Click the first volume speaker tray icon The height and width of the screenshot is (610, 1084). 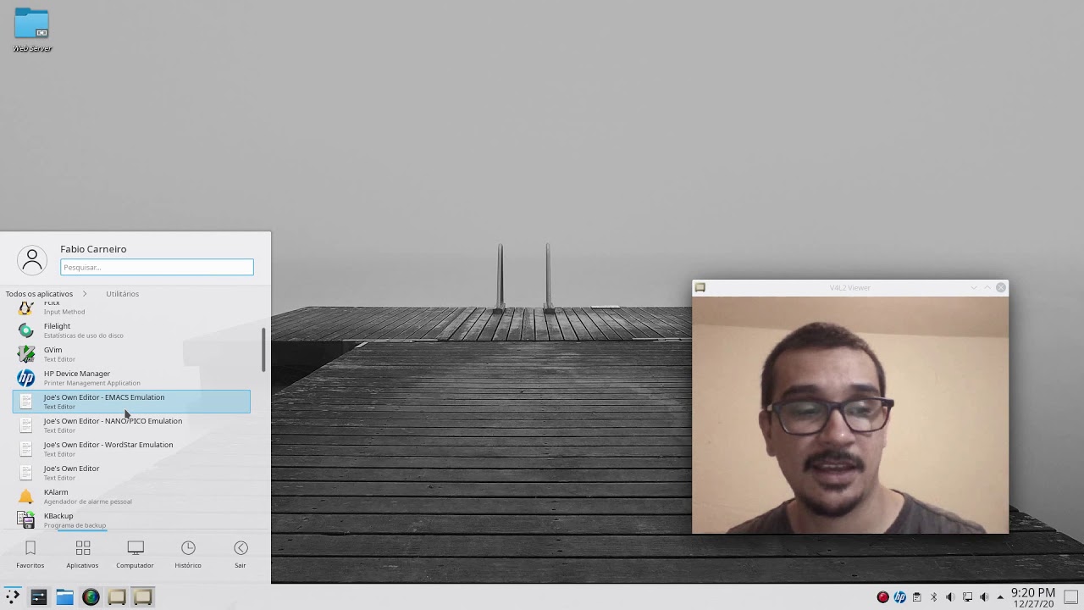click(x=950, y=597)
